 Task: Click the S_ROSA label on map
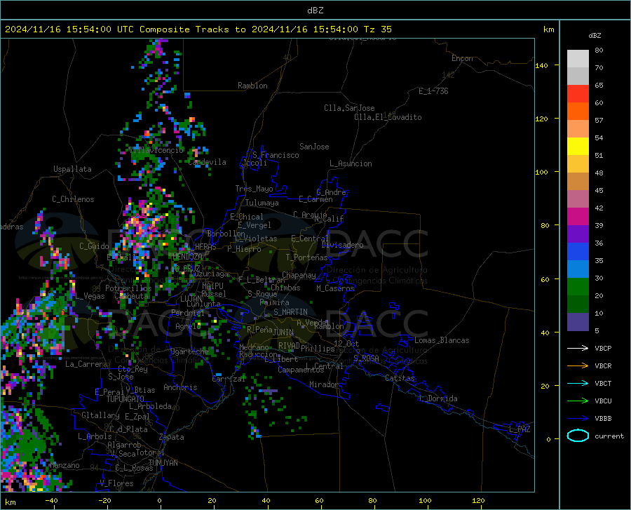coord(366,358)
